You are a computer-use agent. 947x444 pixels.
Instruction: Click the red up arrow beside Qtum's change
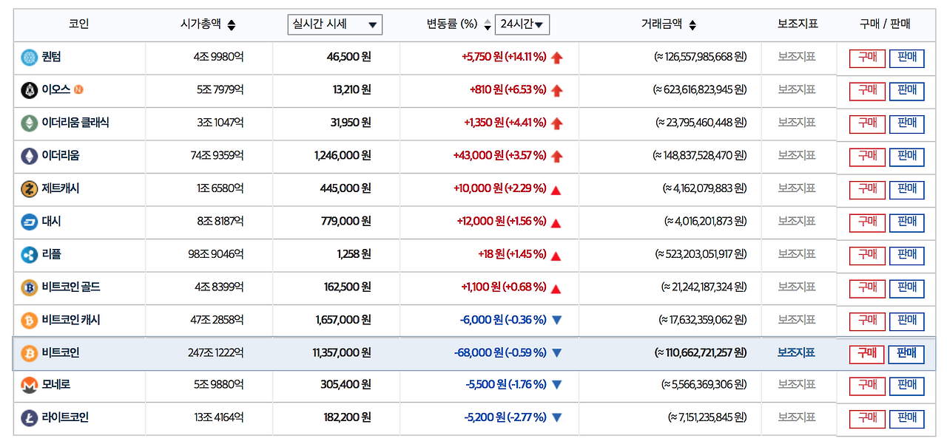[557, 58]
